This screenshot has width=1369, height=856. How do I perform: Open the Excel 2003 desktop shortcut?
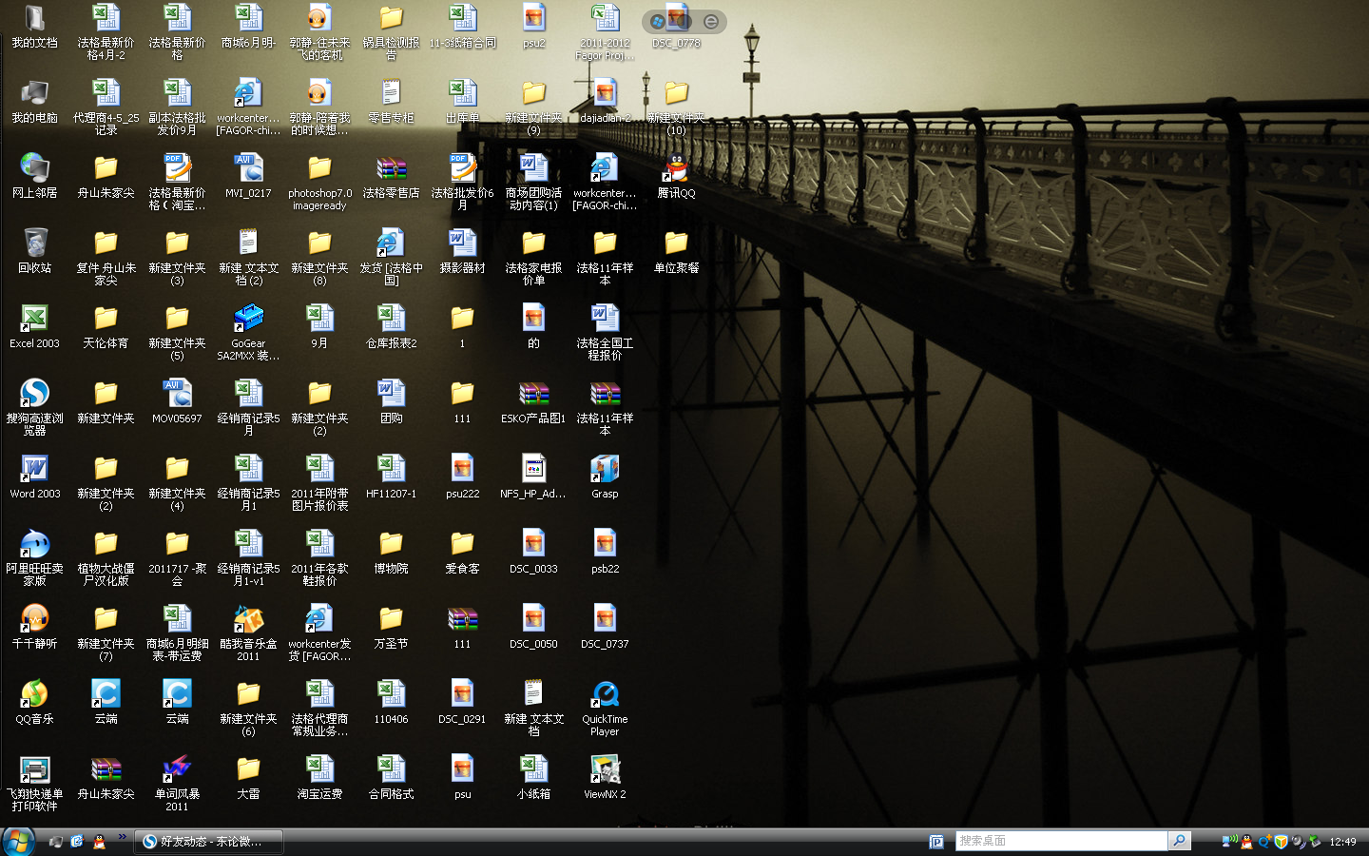click(34, 320)
